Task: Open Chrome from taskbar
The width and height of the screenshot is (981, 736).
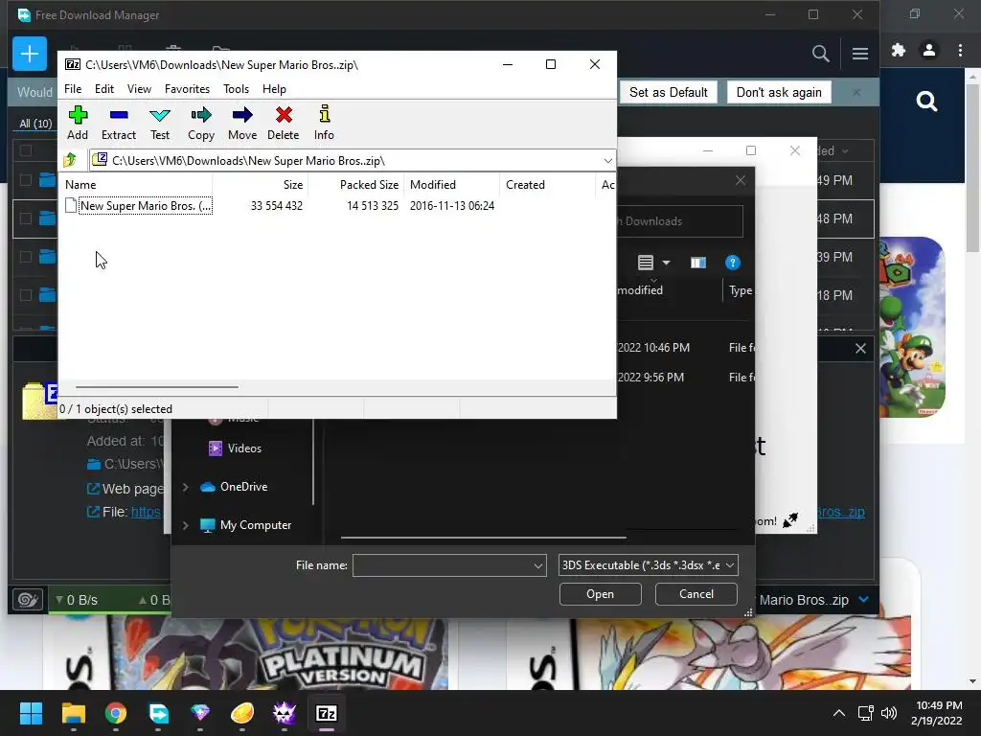Action: point(116,713)
